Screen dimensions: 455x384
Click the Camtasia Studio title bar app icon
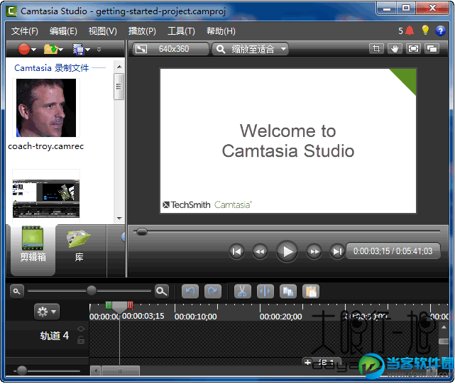[11, 11]
